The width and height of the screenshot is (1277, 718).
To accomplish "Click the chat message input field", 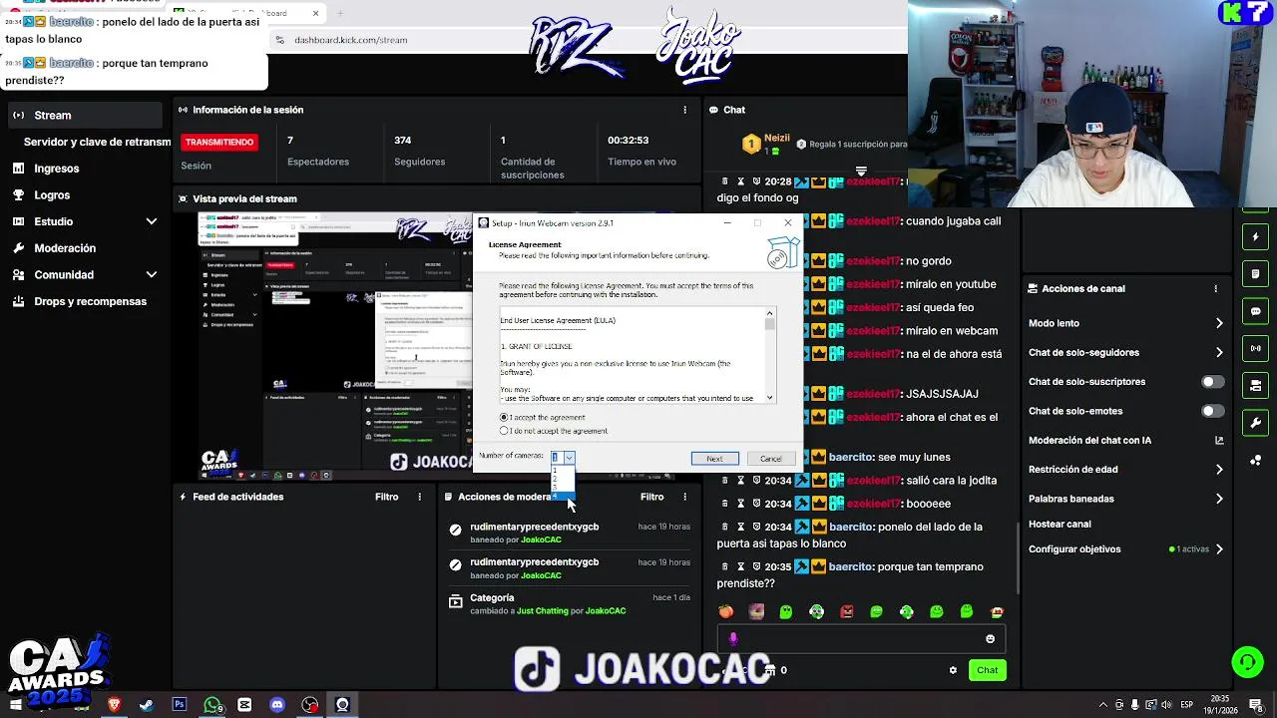I will pyautogui.click(x=860, y=639).
